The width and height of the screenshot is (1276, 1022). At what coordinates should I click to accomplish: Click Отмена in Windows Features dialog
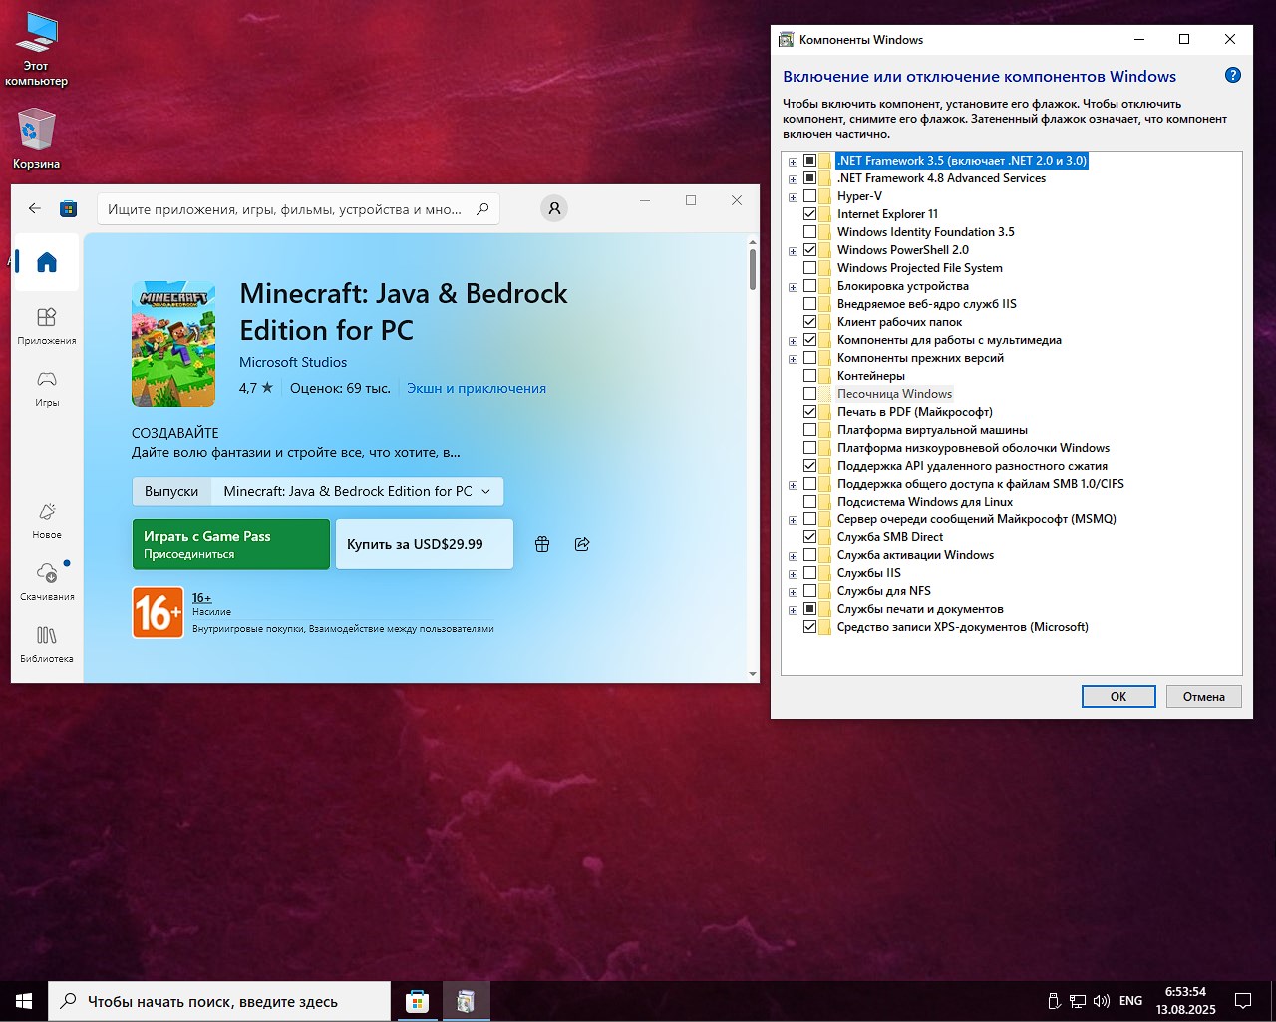pyautogui.click(x=1204, y=696)
